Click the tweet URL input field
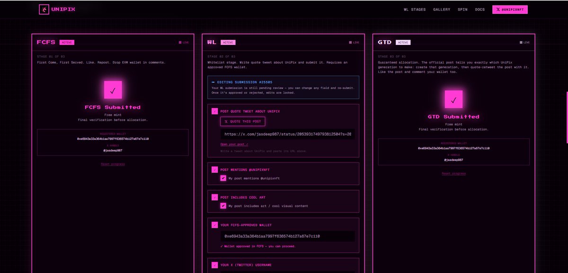568x273 pixels. click(287, 134)
